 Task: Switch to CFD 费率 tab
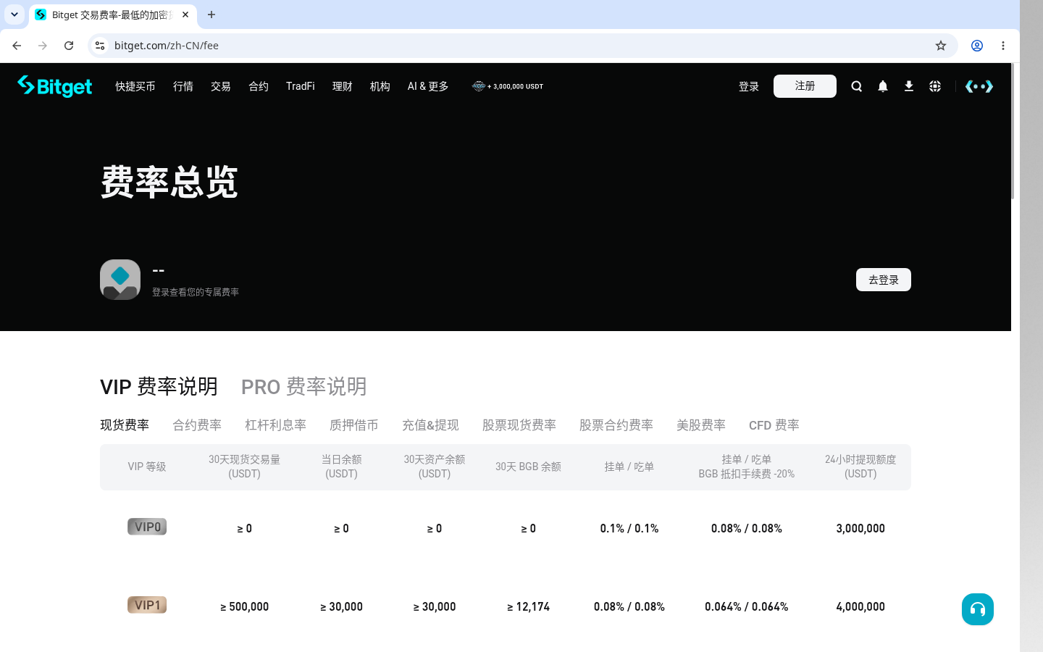click(774, 425)
